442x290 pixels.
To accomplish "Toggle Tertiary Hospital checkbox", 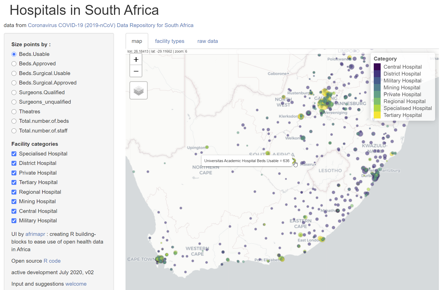I will click(x=14, y=182).
